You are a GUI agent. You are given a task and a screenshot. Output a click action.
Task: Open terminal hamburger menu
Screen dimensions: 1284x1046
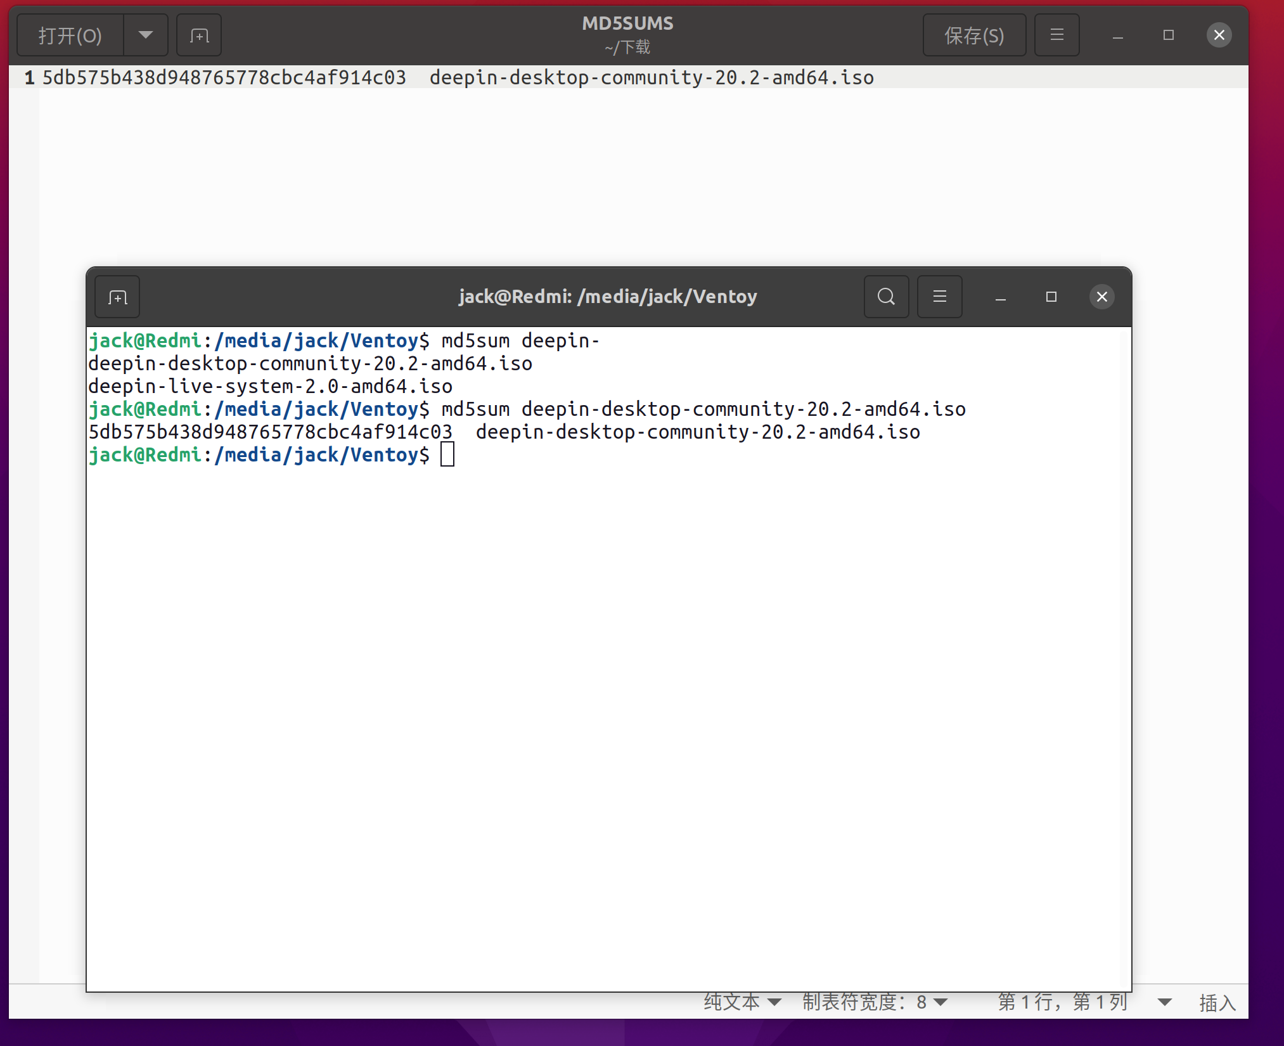tap(939, 297)
